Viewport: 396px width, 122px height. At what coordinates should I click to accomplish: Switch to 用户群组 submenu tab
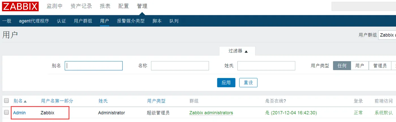point(83,21)
